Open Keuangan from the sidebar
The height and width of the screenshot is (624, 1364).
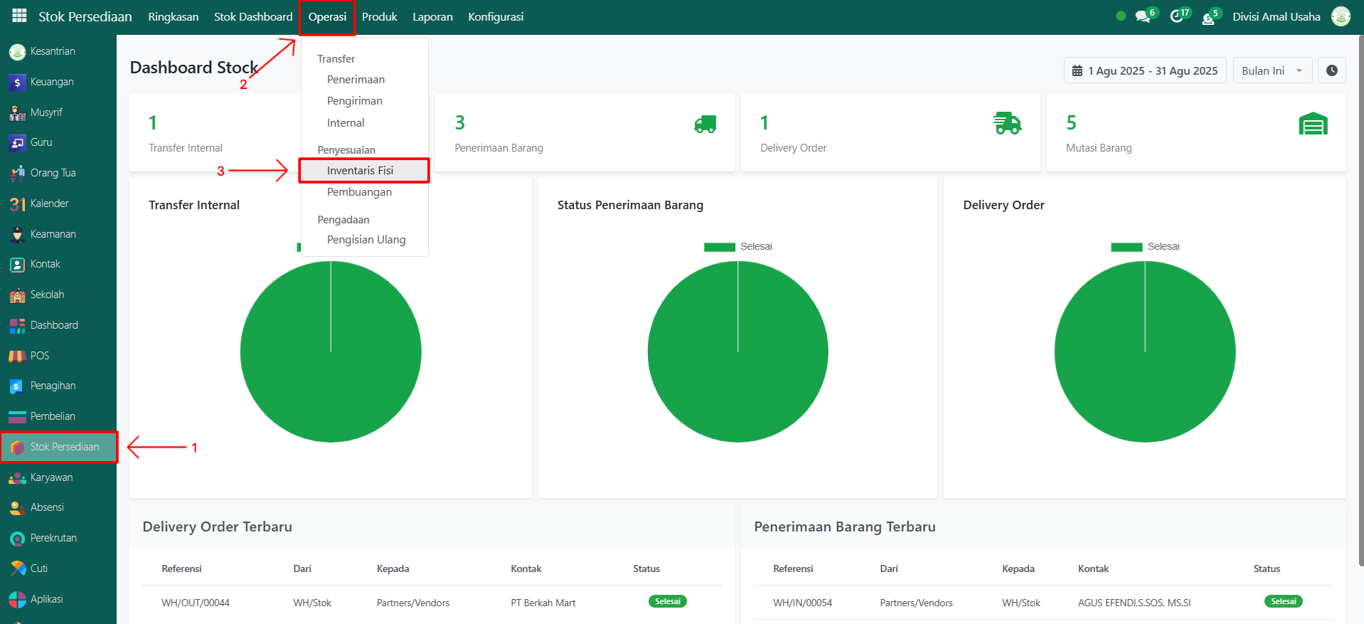[x=51, y=82]
